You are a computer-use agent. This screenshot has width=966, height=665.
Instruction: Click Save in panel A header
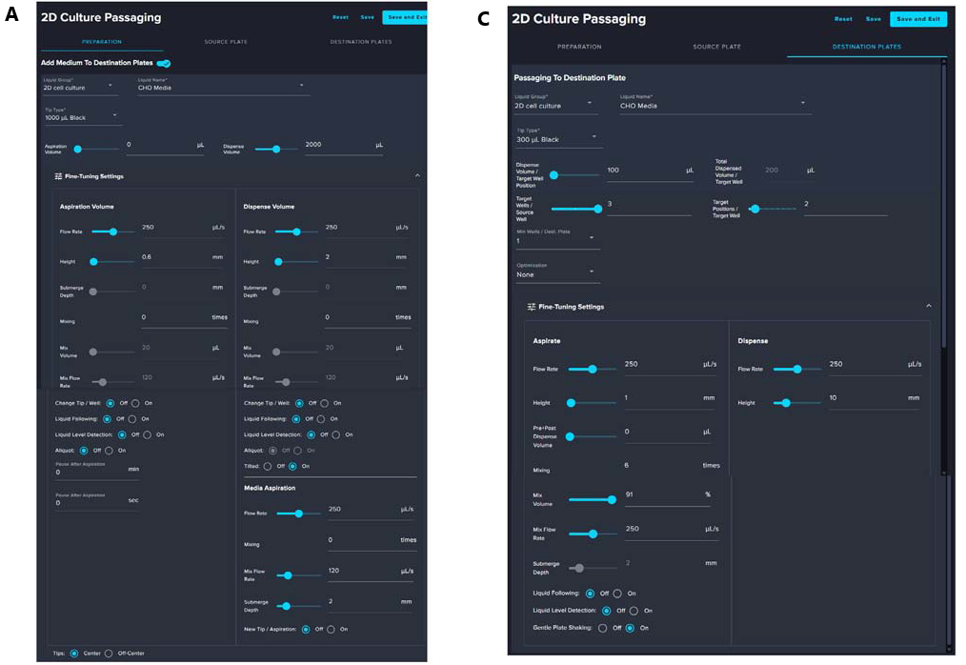click(367, 17)
